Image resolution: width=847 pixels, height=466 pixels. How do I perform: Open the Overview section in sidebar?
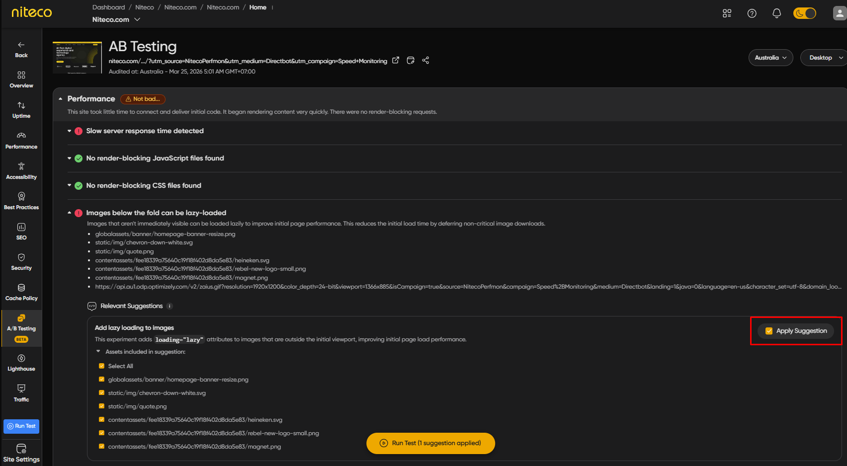21,79
